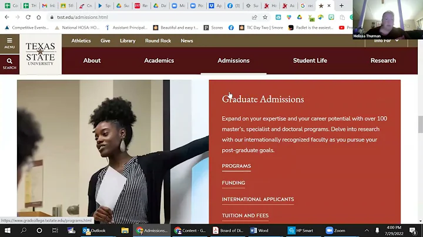Open the Google Drive extension icon

[x=300, y=17]
